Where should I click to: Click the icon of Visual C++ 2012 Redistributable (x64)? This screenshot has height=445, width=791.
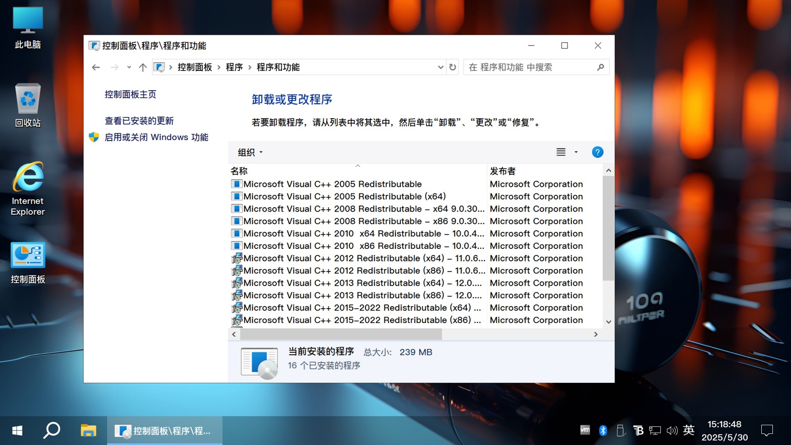point(237,258)
